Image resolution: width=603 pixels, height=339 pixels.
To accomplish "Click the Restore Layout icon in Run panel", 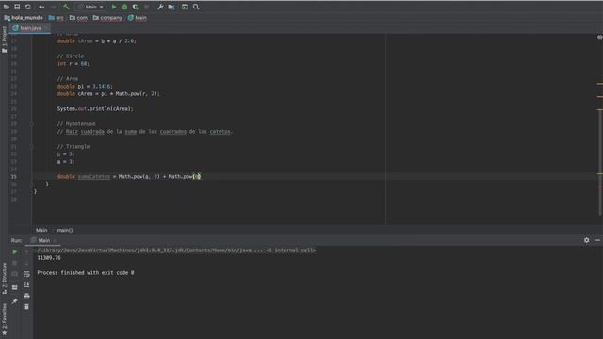I will tap(15, 287).
